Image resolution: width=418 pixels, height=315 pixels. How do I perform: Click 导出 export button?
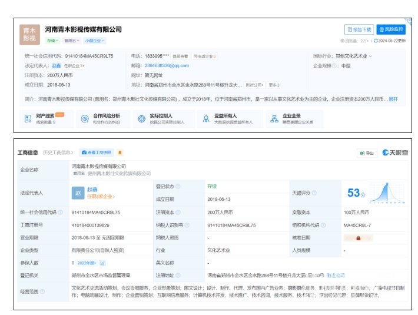(367, 153)
